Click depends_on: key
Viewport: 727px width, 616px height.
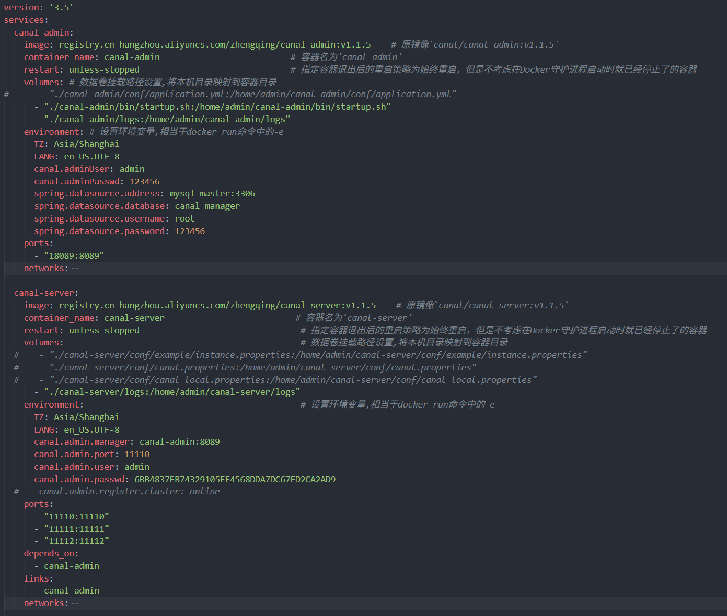51,554
